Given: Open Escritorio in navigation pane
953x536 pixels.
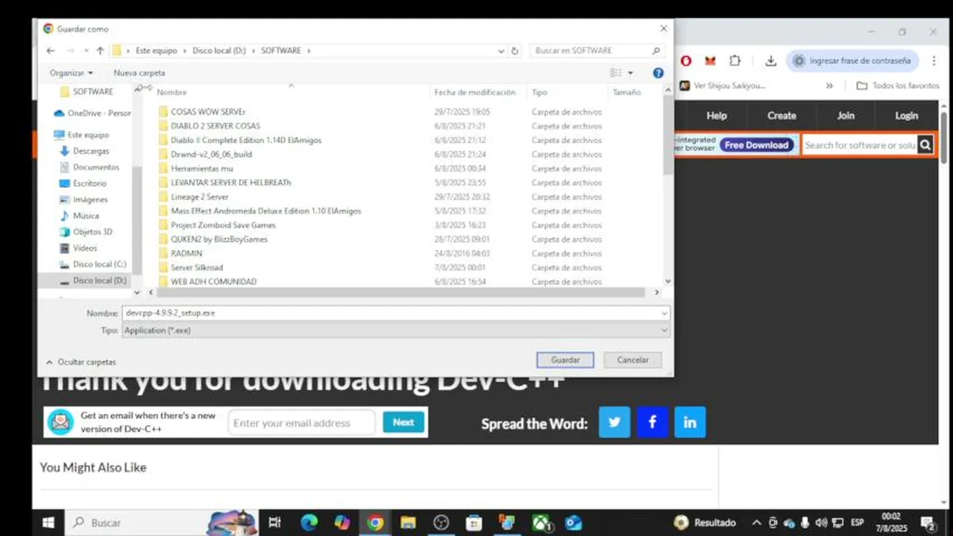Looking at the screenshot, I should point(83,183).
